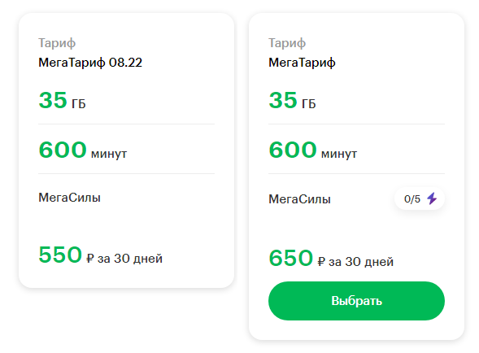
Task: Click the gray Тариф label in right card
Action: 287,43
